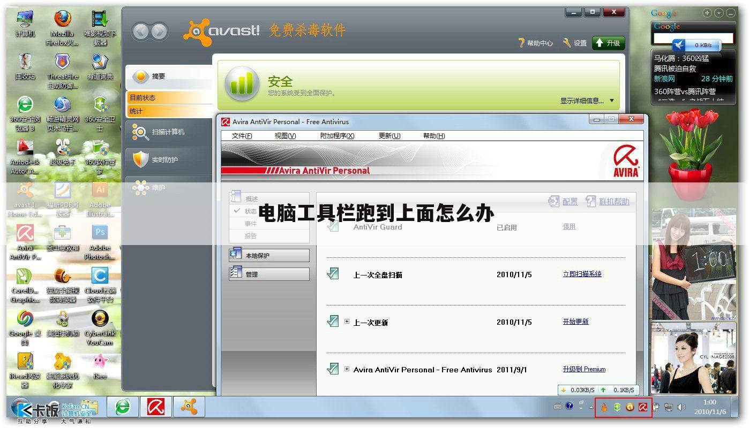The height and width of the screenshot is (428, 749).
Task: Click the ThreatFire flame tray icon
Action: tap(604, 408)
